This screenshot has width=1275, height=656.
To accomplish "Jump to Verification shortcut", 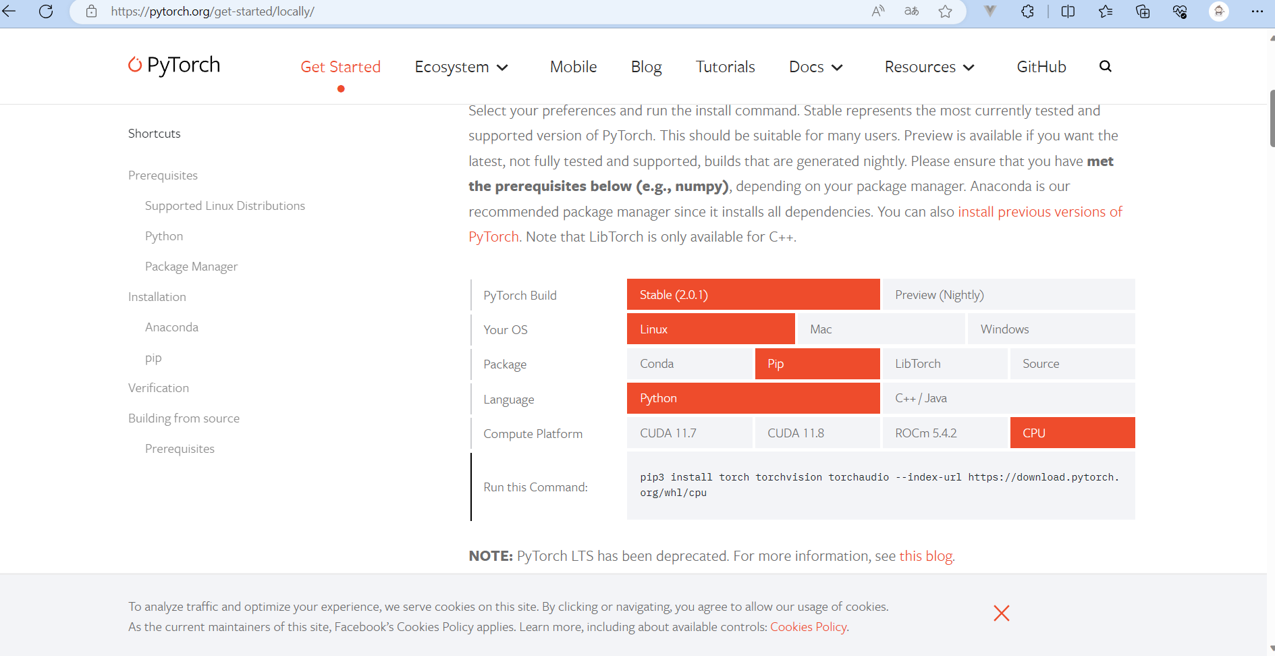I will 159,388.
